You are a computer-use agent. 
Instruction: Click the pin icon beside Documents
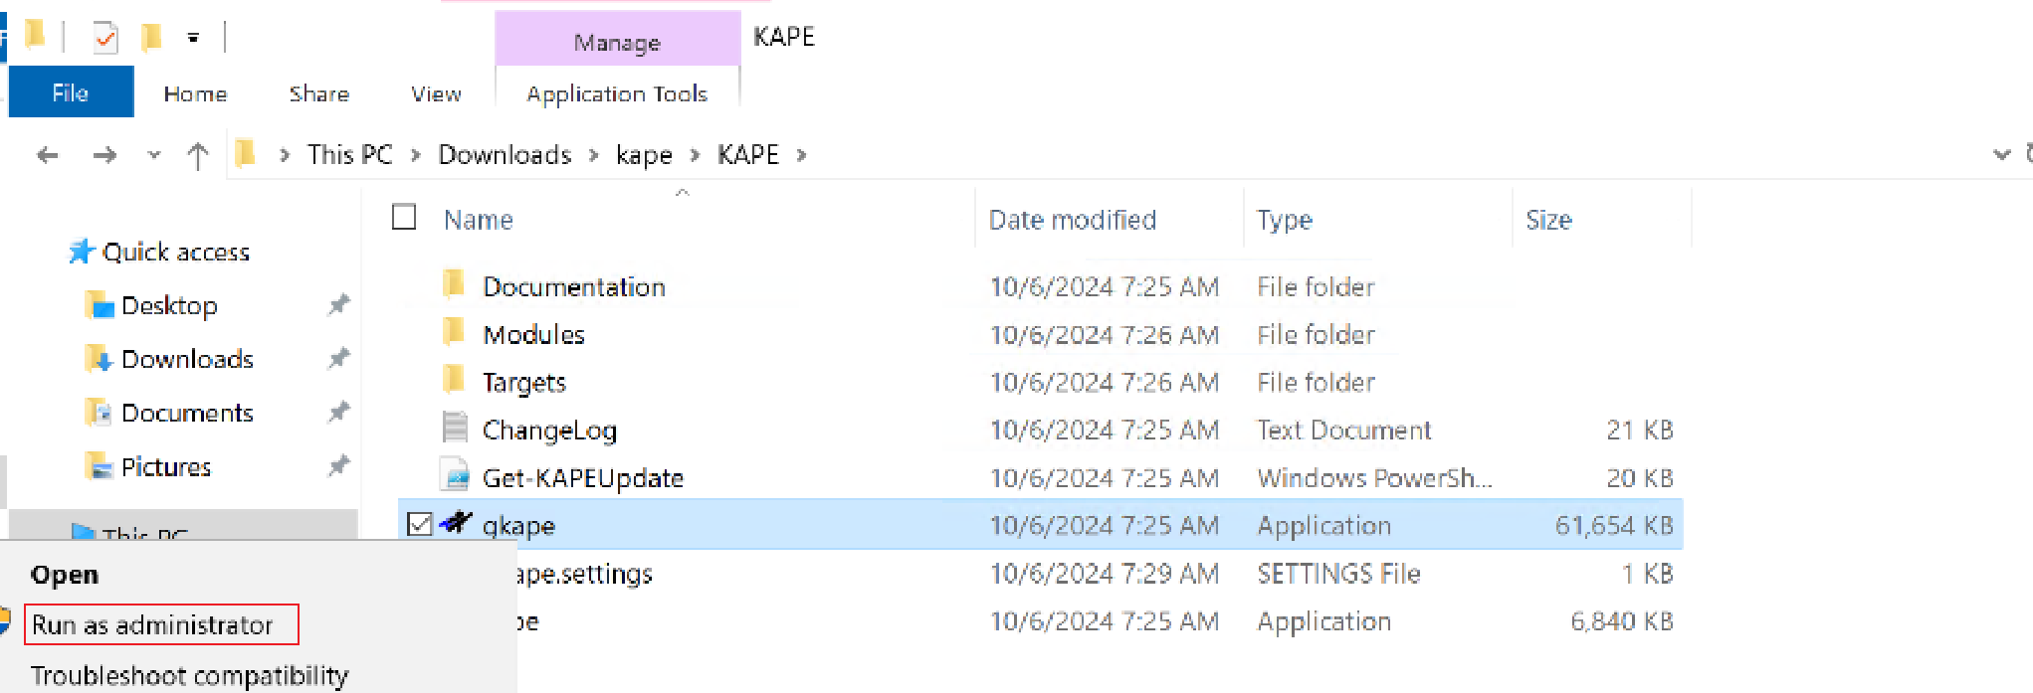(338, 412)
